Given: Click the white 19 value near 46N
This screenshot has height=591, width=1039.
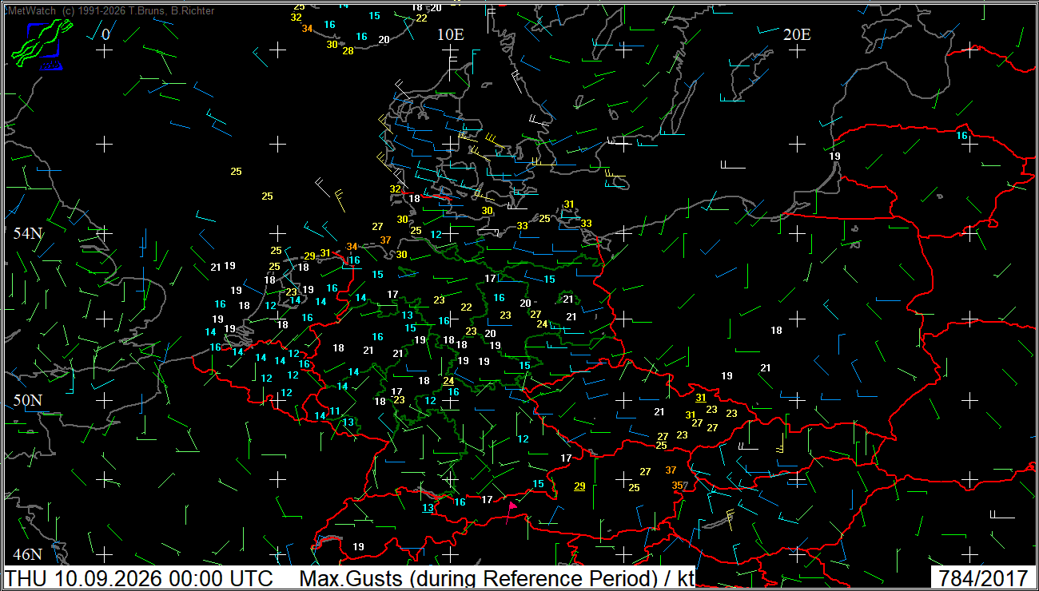Looking at the screenshot, I should click(x=358, y=546).
